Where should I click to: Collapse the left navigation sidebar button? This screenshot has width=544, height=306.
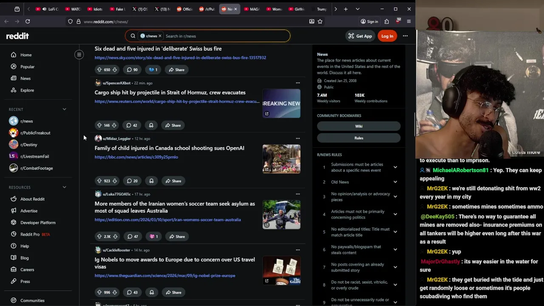point(79,54)
